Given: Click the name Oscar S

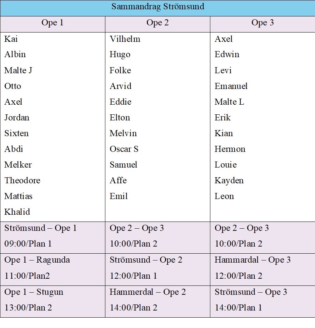Looking at the screenshot, I should [x=124, y=149].
